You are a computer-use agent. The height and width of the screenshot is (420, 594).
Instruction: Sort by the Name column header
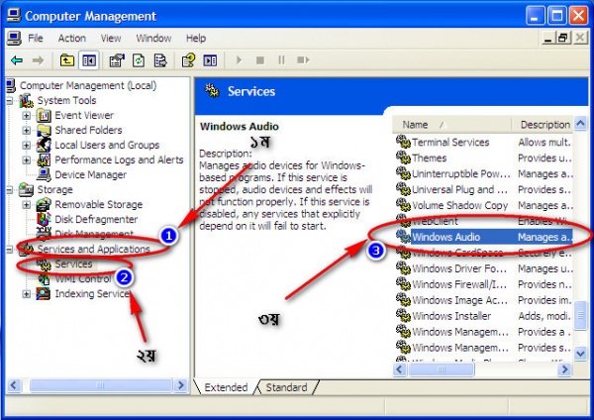[451, 125]
